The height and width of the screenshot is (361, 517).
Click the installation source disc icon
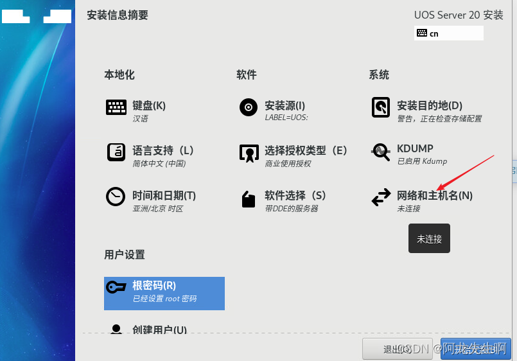[x=249, y=107]
